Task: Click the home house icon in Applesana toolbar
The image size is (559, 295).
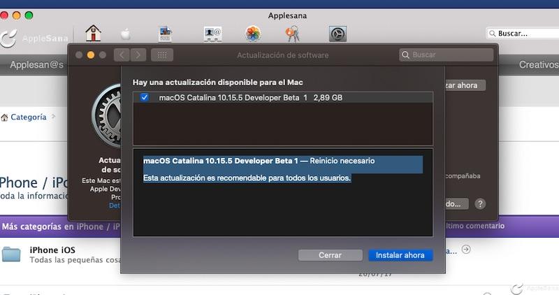Action: point(93,34)
